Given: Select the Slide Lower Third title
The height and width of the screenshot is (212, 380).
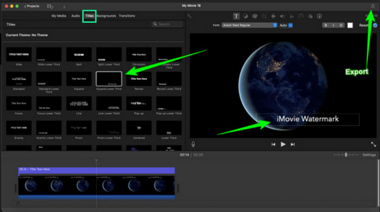Looking at the screenshot, I should click(49, 54).
